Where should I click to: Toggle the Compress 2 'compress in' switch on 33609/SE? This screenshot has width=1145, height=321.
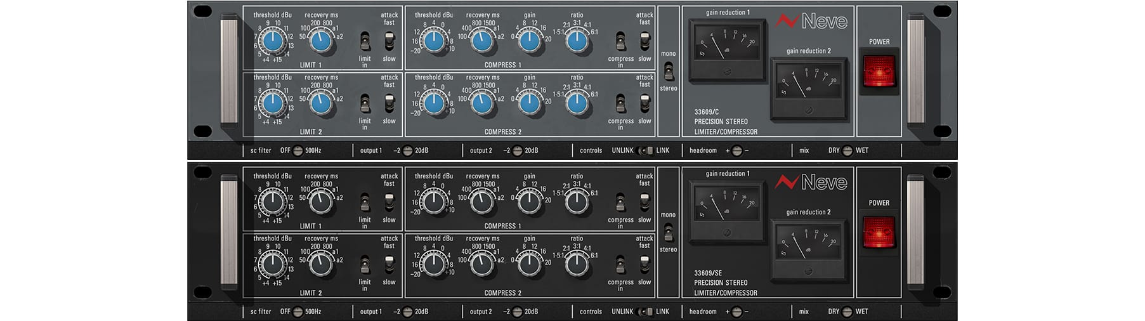[x=620, y=265]
